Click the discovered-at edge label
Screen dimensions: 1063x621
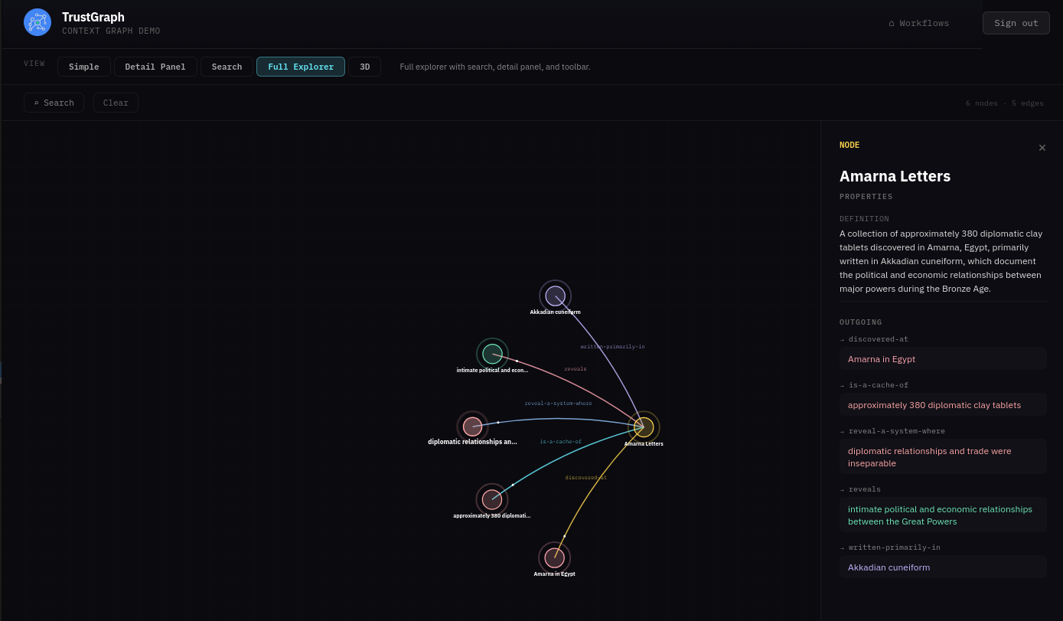click(x=586, y=478)
